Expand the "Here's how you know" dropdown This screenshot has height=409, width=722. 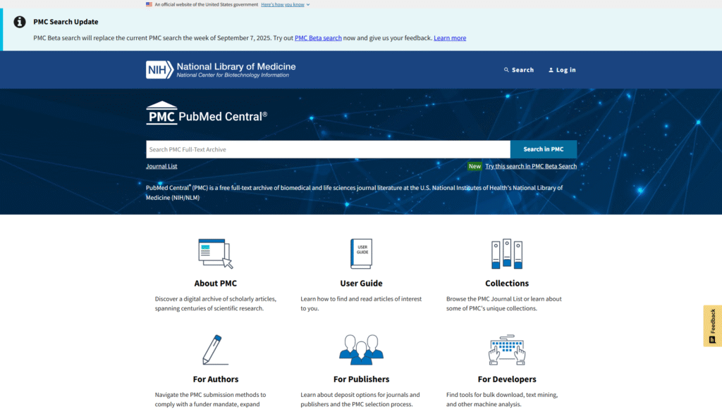coord(285,4)
